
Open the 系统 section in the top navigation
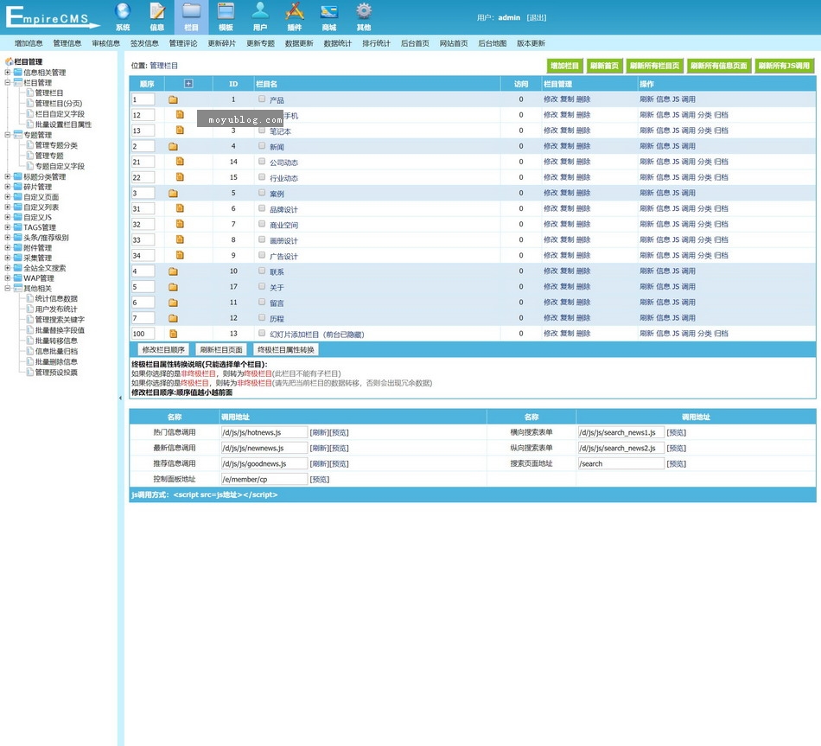pos(123,16)
